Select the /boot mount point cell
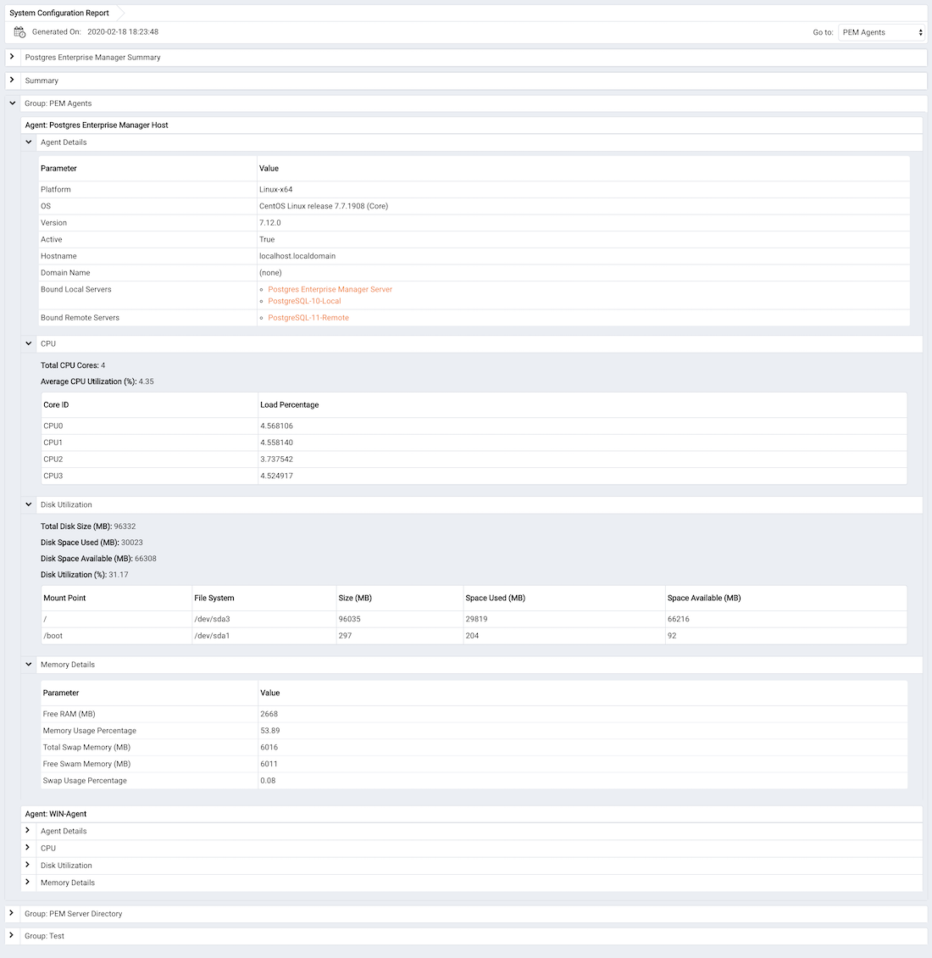Image resolution: width=932 pixels, height=958 pixels. [x=53, y=636]
